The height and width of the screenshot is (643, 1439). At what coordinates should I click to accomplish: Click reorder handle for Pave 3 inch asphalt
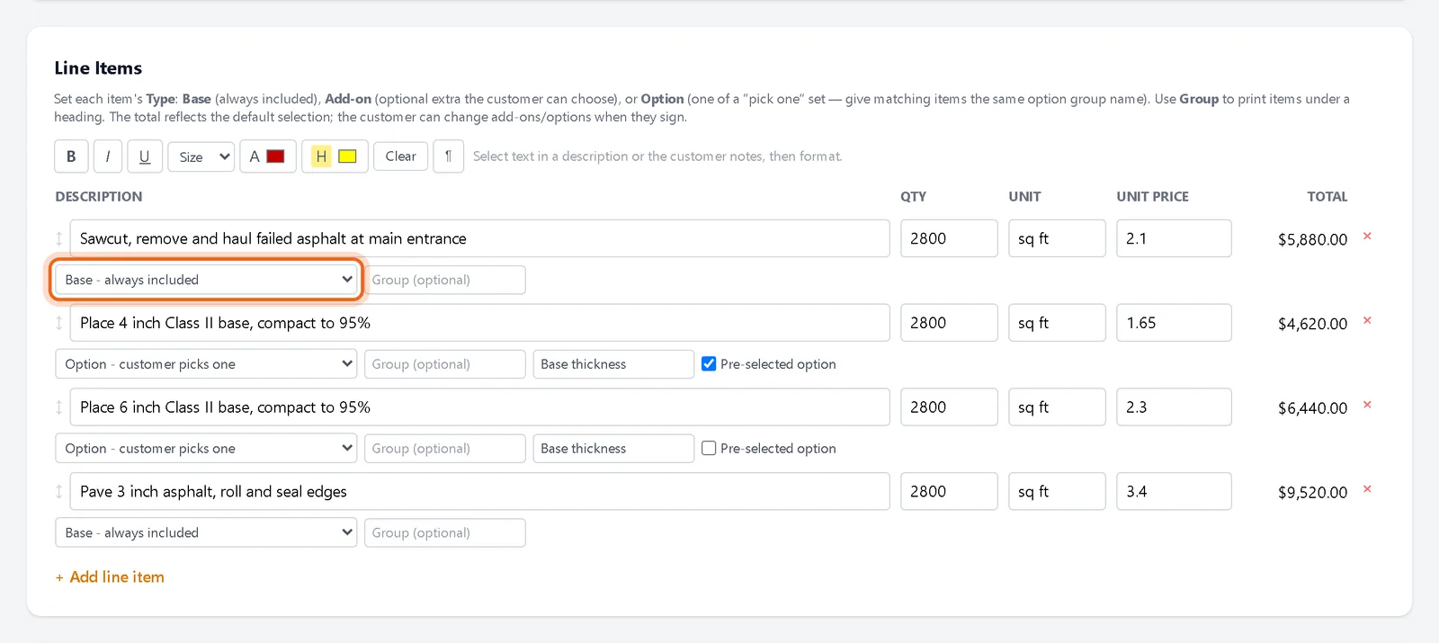click(x=59, y=492)
